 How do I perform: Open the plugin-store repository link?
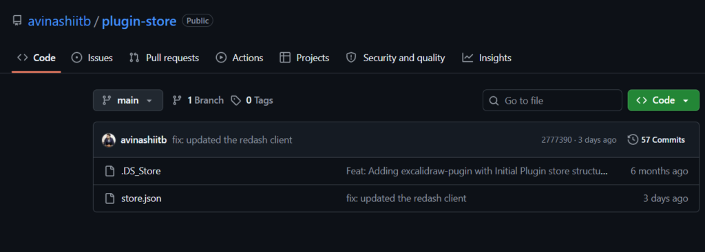(139, 21)
